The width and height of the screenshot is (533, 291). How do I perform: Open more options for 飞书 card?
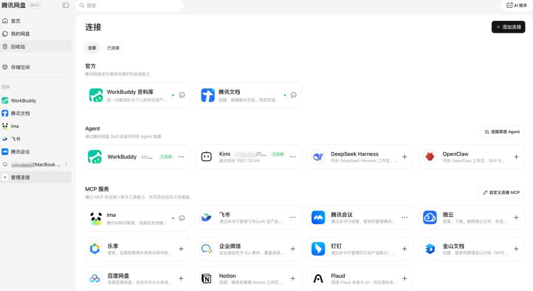point(293,217)
